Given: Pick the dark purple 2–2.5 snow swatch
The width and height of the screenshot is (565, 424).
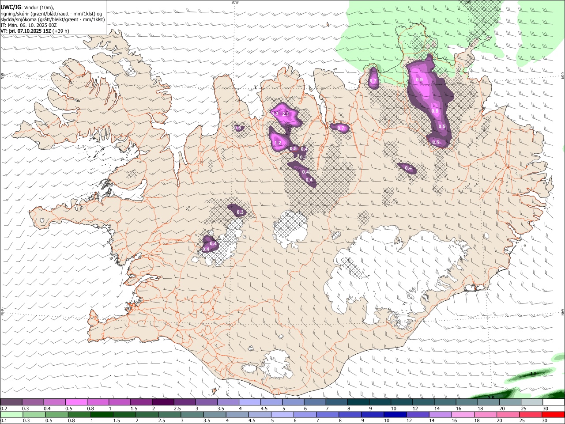Looking at the screenshot, I should pos(163,402).
